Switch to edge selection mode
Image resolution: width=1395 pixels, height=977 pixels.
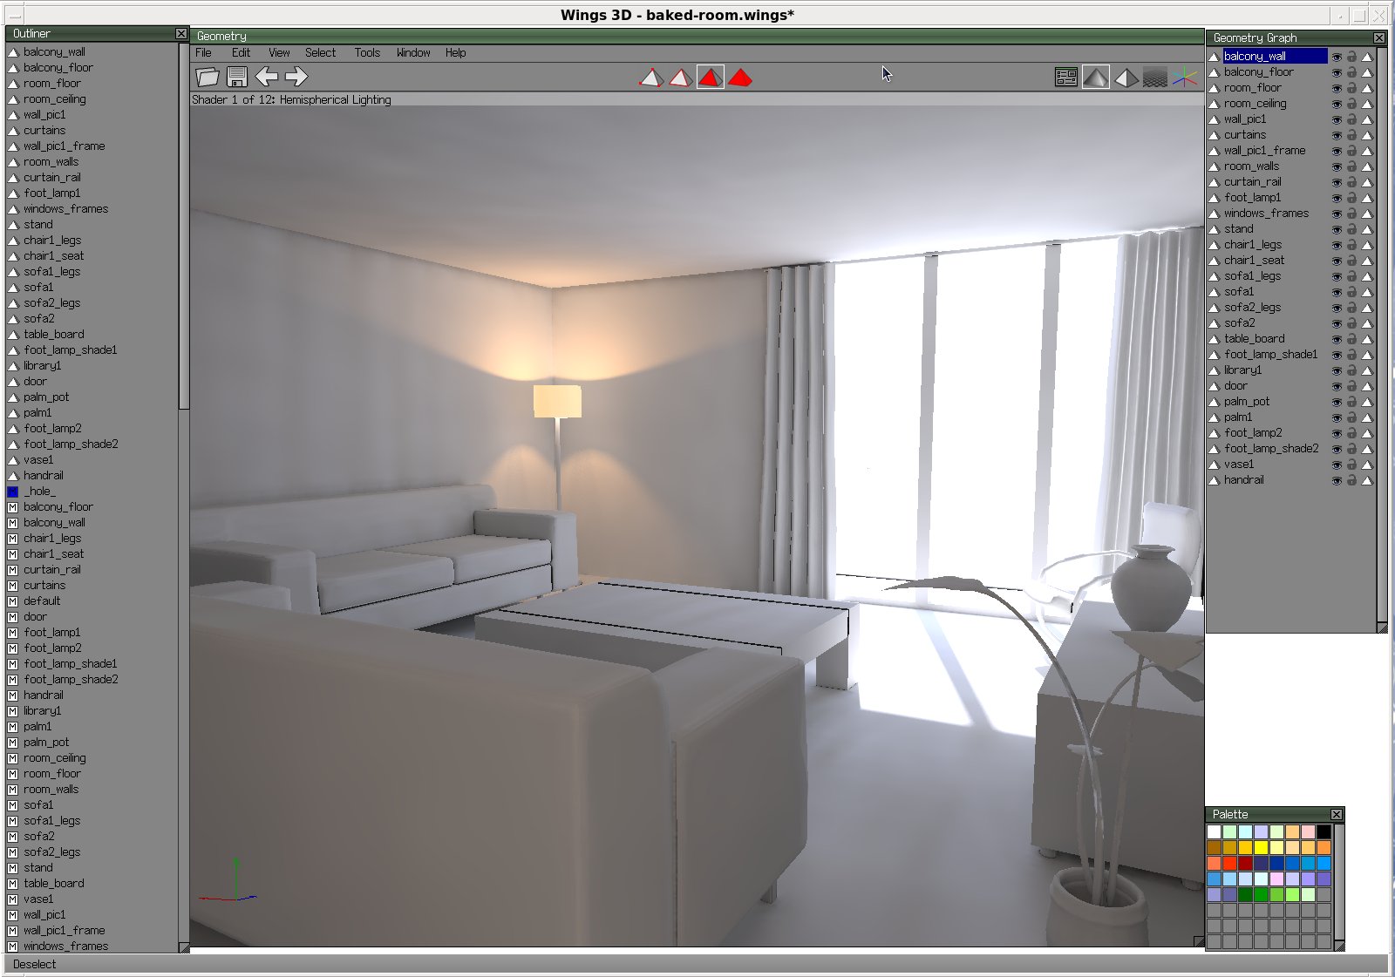tap(680, 78)
